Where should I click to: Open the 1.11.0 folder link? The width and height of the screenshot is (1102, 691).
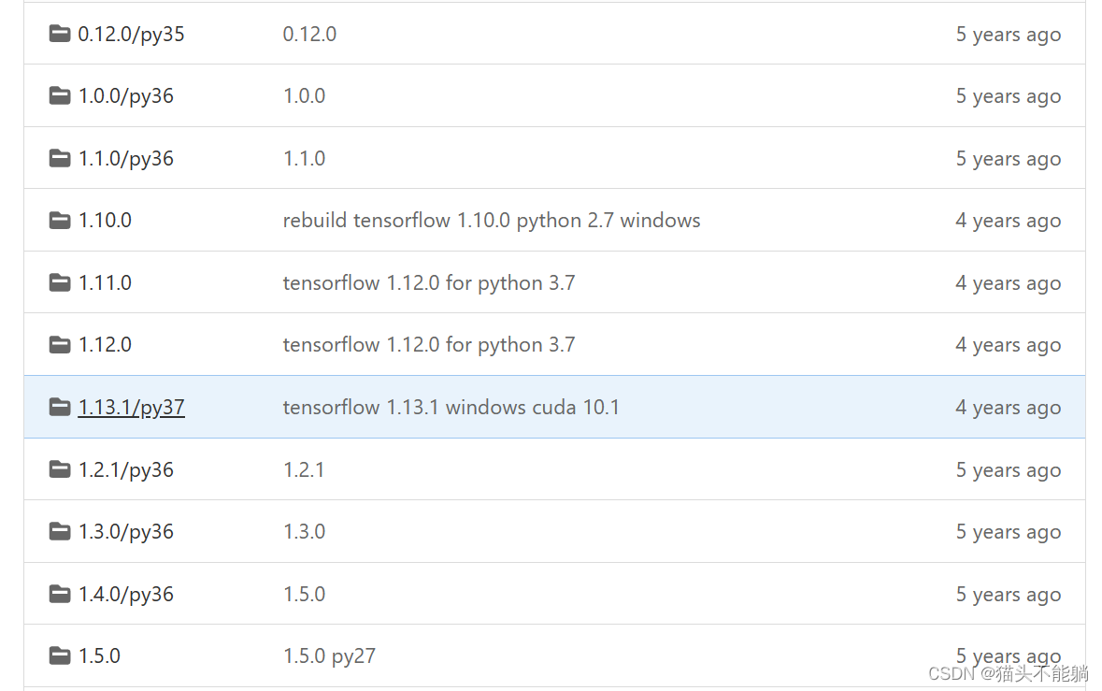[105, 282]
